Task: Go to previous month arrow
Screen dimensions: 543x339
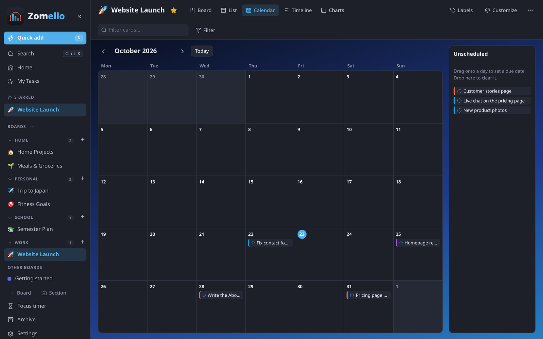Action: click(x=104, y=51)
